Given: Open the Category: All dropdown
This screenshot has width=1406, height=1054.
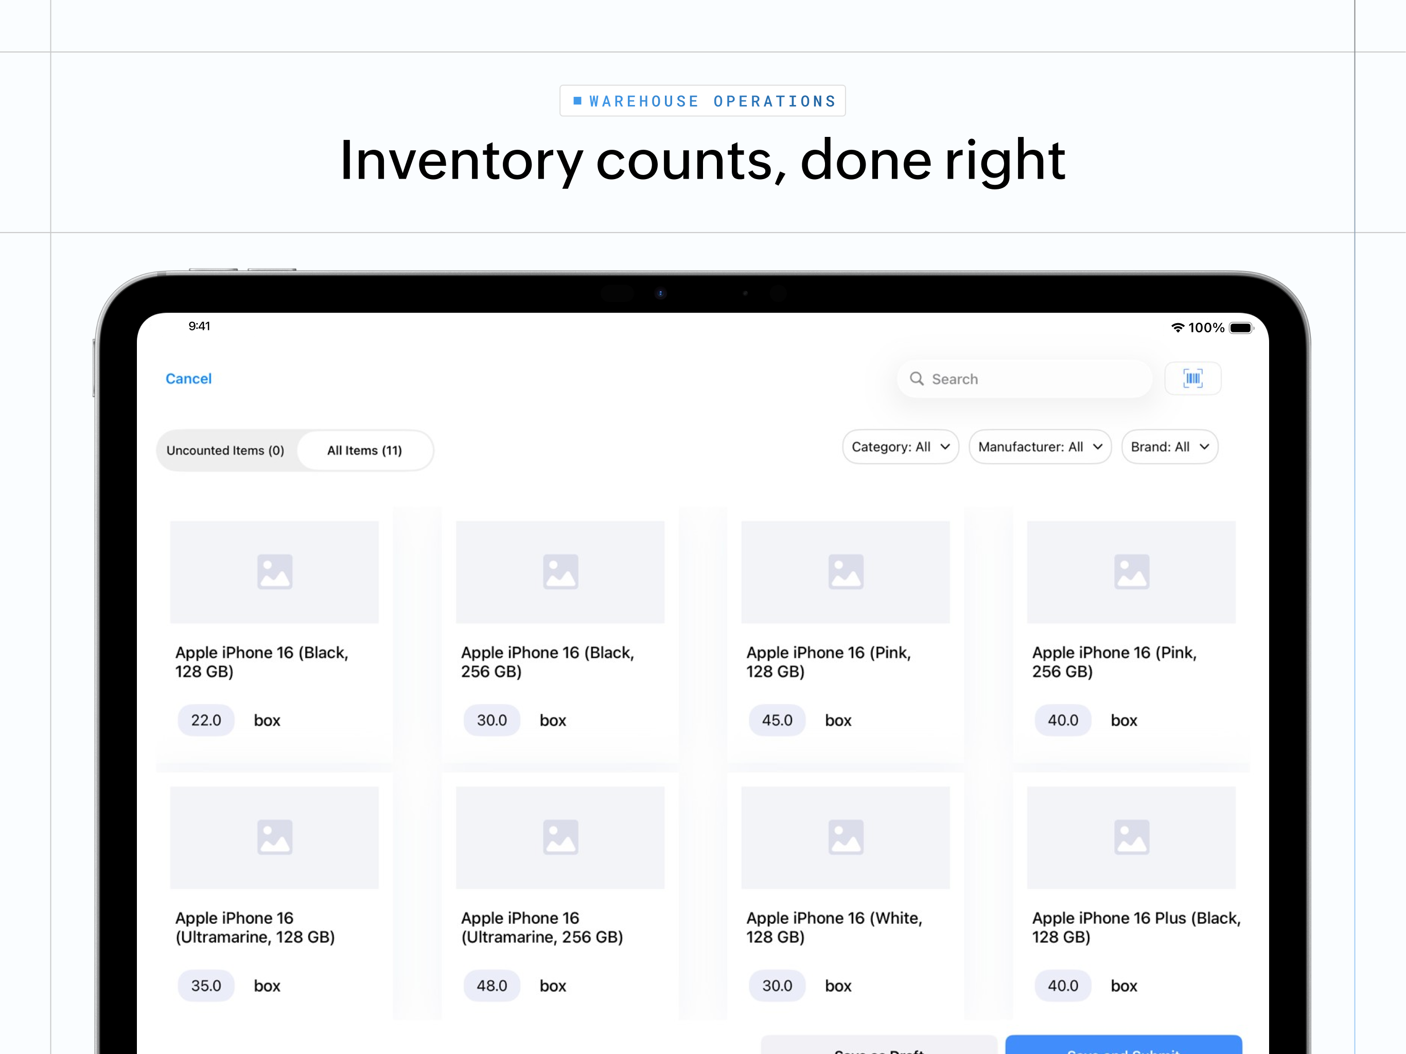Looking at the screenshot, I should point(900,447).
